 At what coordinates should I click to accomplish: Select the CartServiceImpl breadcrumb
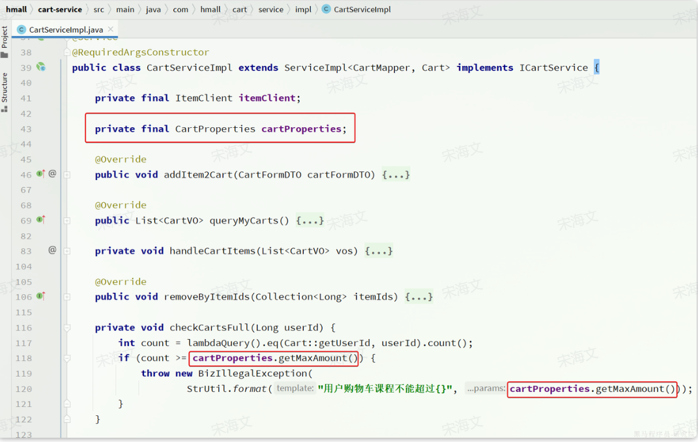click(x=362, y=9)
